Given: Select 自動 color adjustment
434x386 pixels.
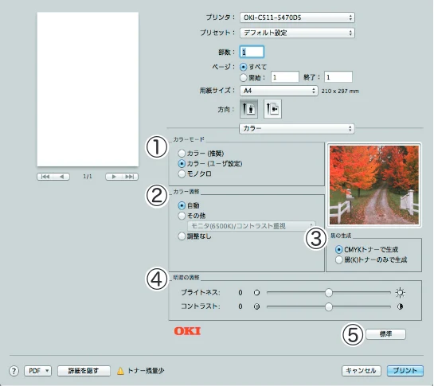Looking at the screenshot, I should [x=182, y=205].
